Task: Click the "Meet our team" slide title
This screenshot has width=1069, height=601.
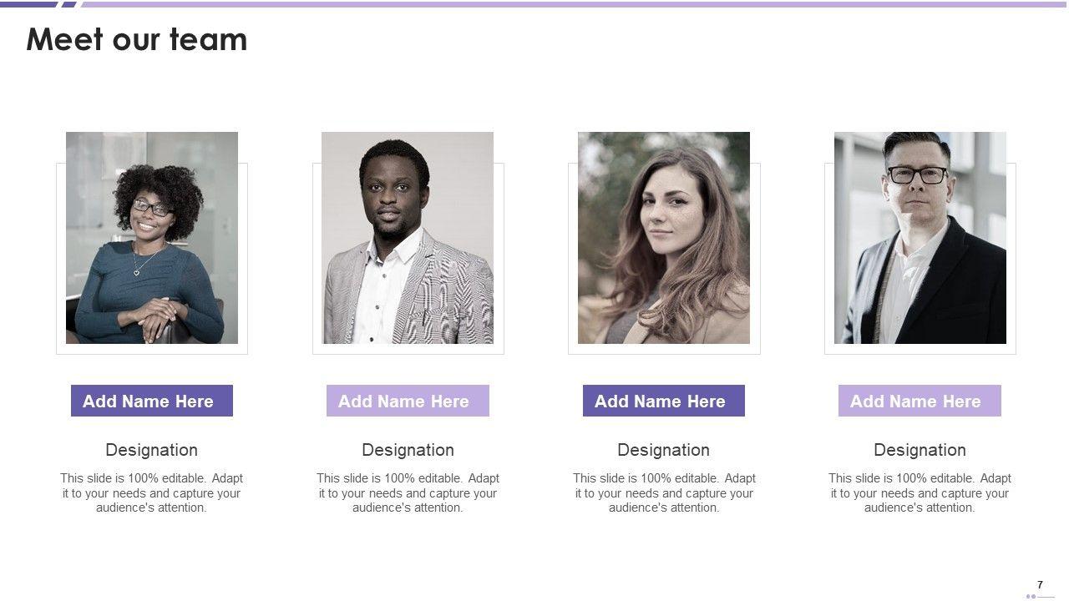Action: (137, 39)
